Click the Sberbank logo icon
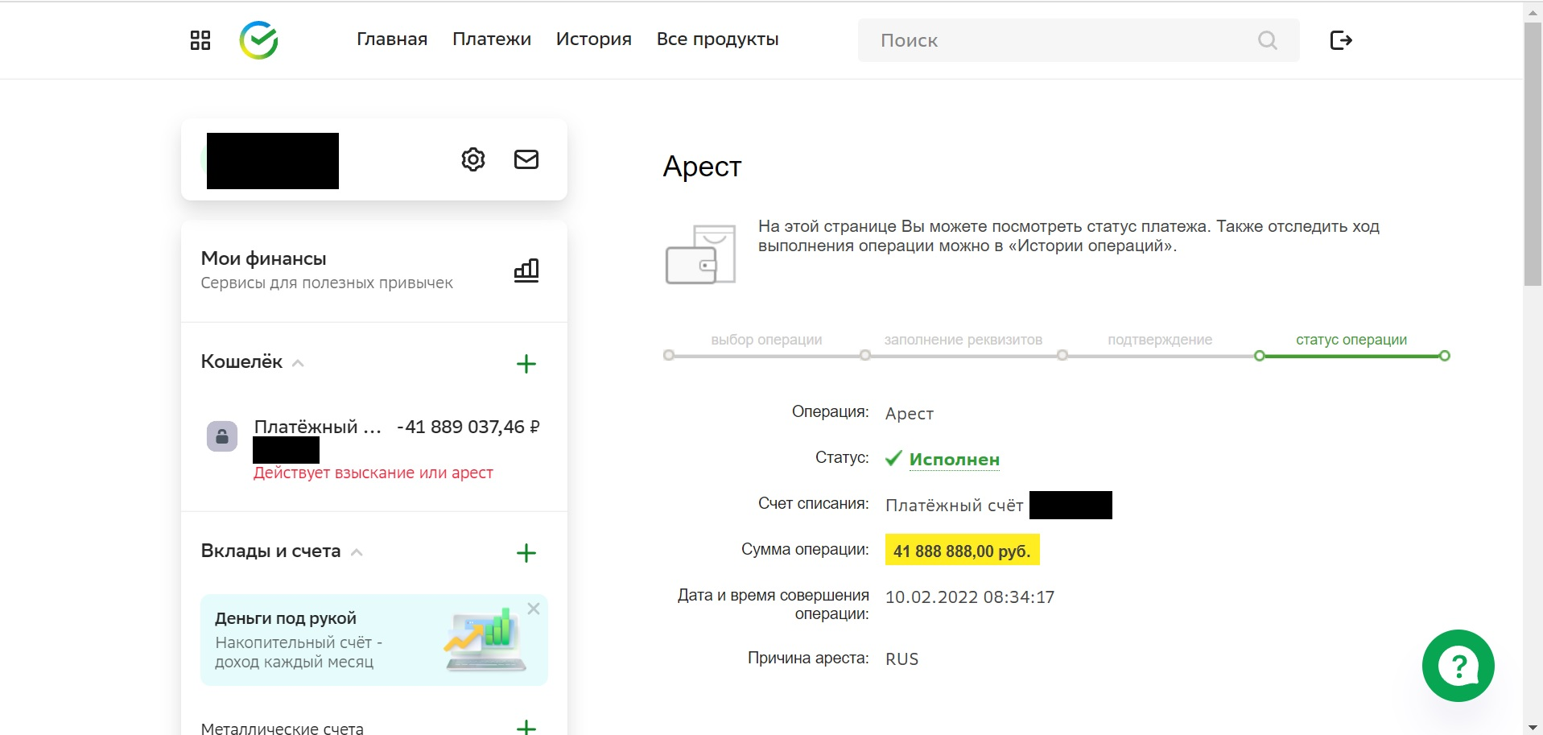 [258, 40]
